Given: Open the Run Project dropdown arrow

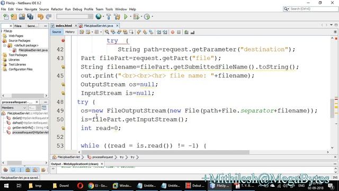Looking at the screenshot, I should (131, 16).
